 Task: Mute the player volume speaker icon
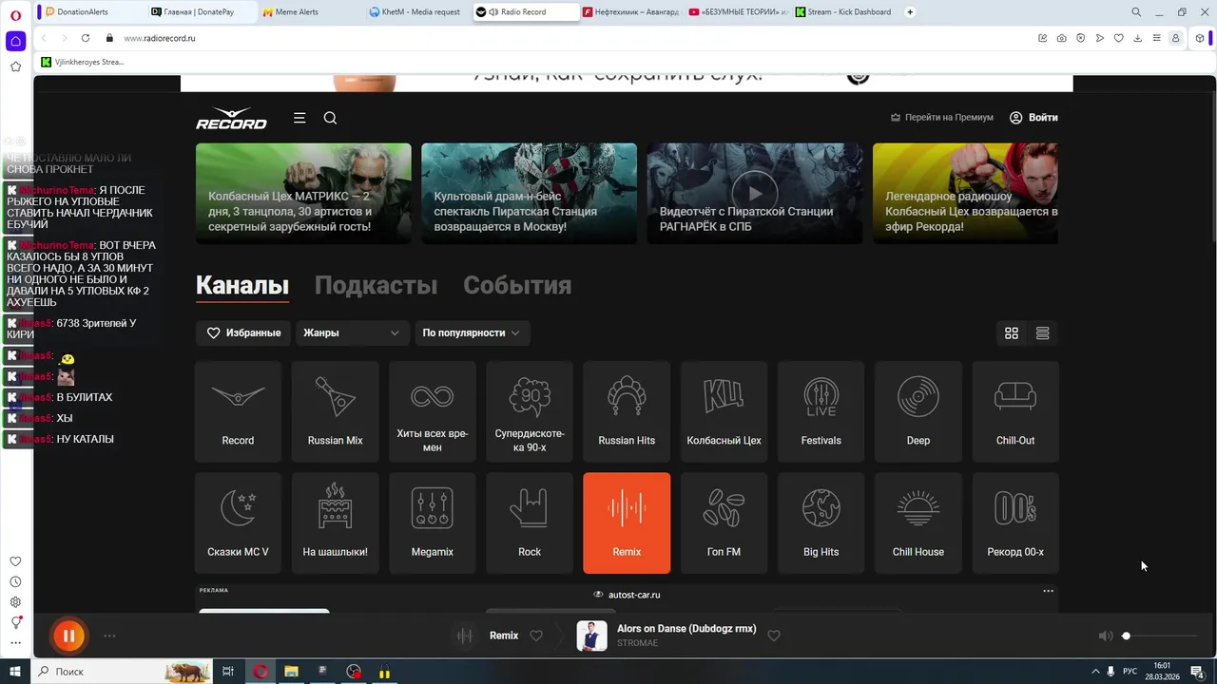coord(1105,636)
